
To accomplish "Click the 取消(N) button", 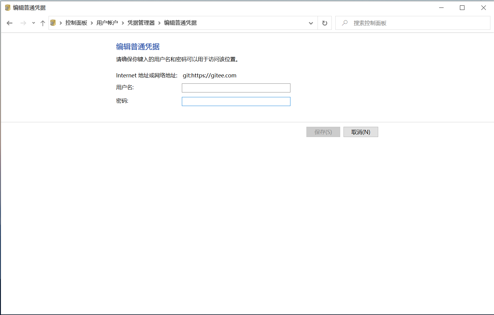I will (x=361, y=132).
